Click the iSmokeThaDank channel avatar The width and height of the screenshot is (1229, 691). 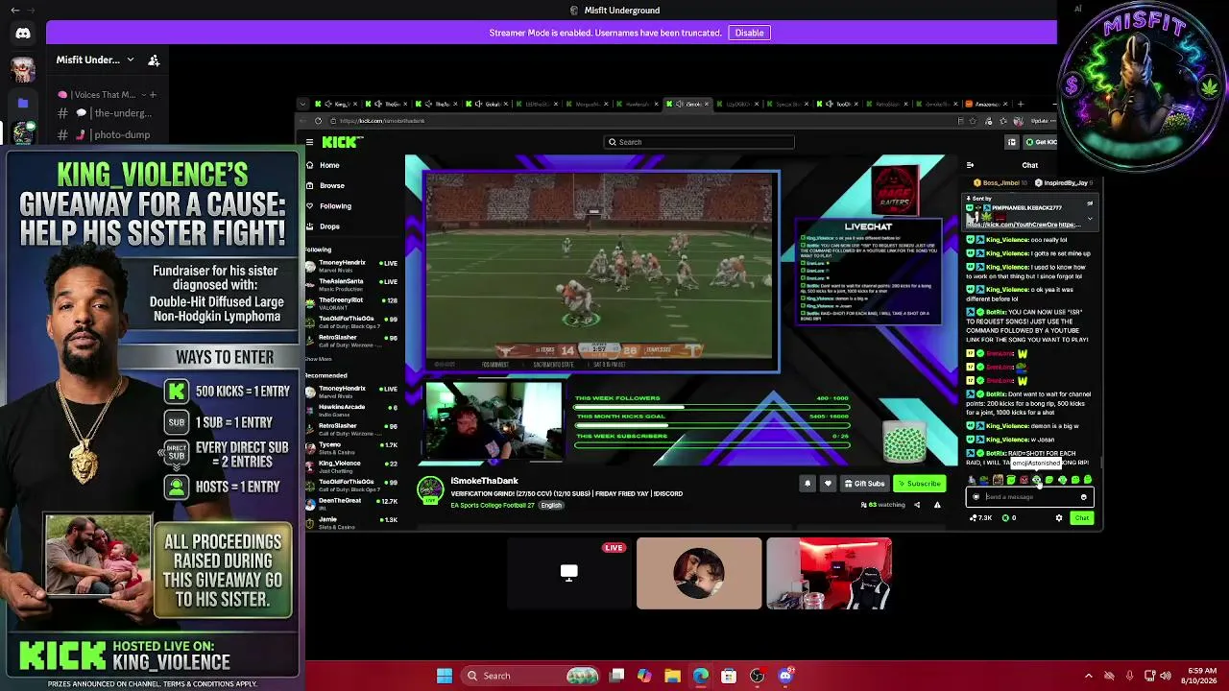[x=430, y=489]
